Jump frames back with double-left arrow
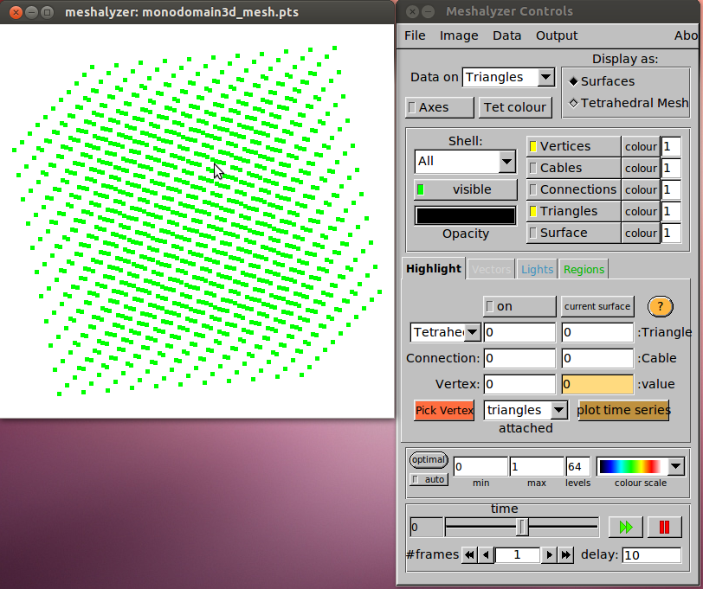Viewport: 703px width, 589px height. point(469,555)
